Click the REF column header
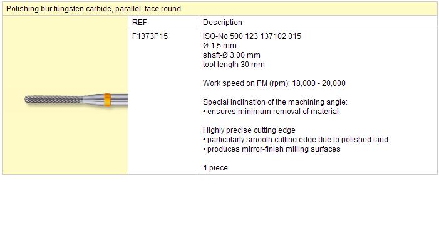Screen dimensions: 439x245 click(x=140, y=23)
